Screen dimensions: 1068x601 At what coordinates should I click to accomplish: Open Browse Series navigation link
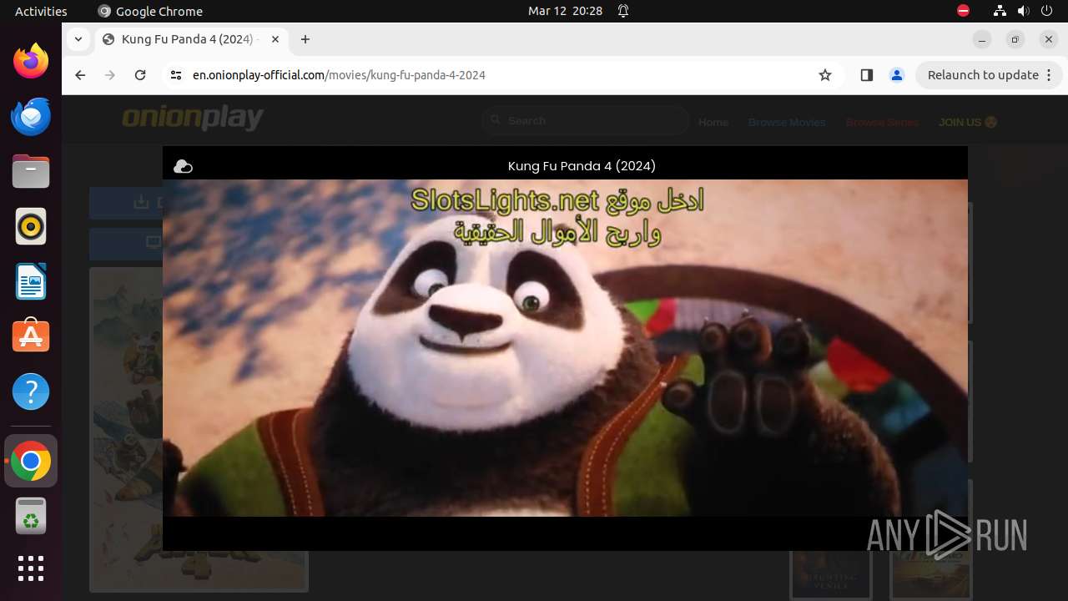tap(882, 122)
